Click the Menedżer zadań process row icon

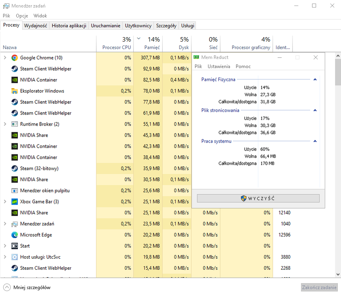[15, 224]
